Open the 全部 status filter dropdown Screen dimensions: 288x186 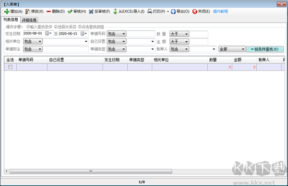point(232,49)
